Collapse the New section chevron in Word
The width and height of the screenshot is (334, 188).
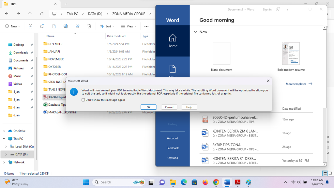tap(195, 32)
